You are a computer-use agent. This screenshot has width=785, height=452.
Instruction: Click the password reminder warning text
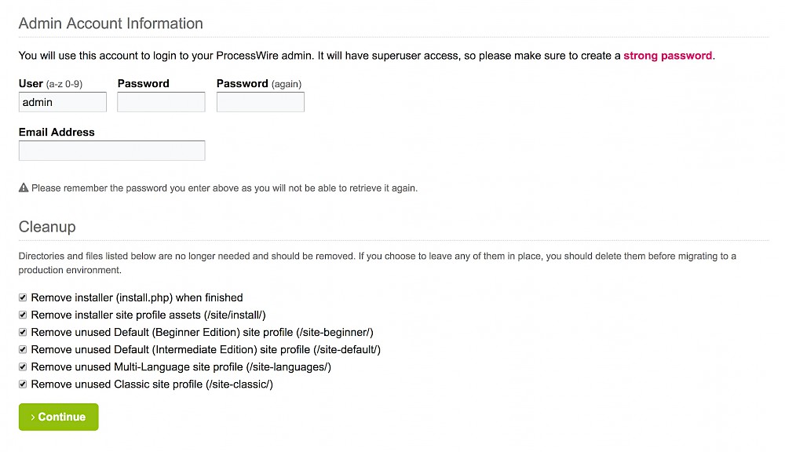(224, 188)
